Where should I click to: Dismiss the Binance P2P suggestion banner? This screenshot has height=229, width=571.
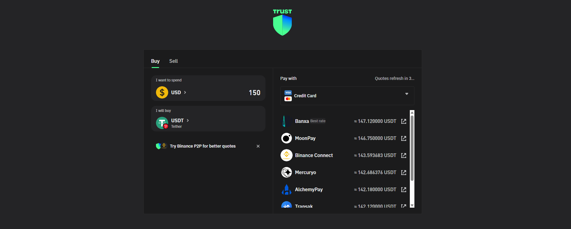[258, 146]
